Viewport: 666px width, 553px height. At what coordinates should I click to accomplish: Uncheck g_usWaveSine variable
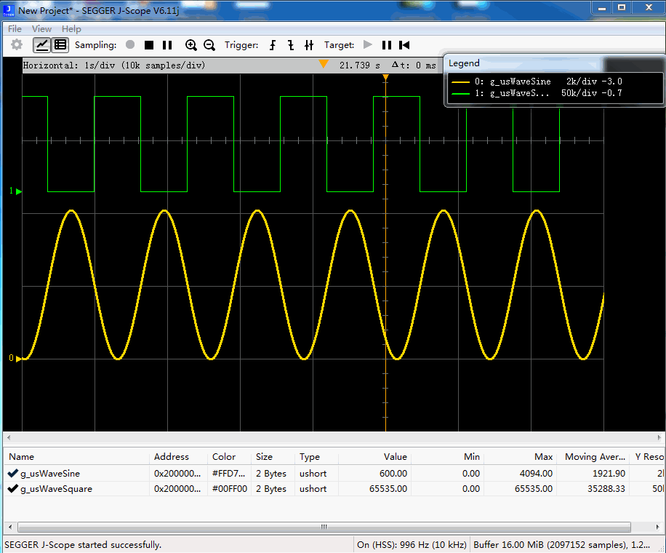pos(12,473)
